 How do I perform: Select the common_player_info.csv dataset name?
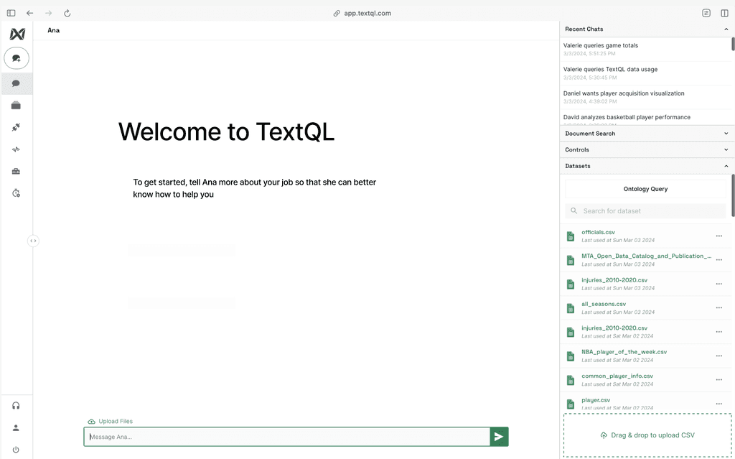pos(617,376)
